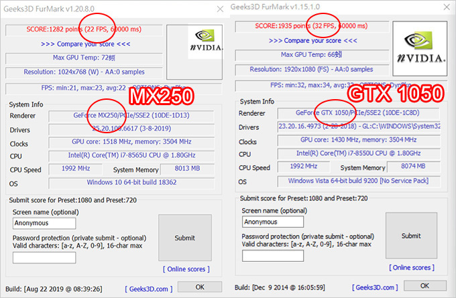
Task: Click CPU field 'i7-8565U'
Action: (x=131, y=155)
